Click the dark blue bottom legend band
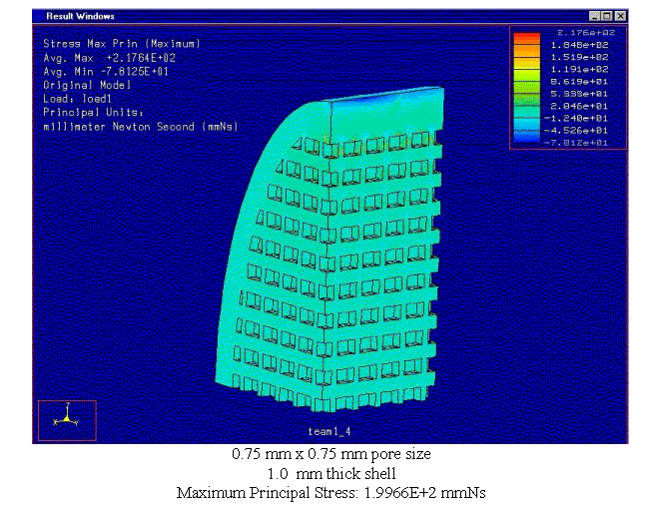This screenshot has width=648, height=507. [527, 137]
